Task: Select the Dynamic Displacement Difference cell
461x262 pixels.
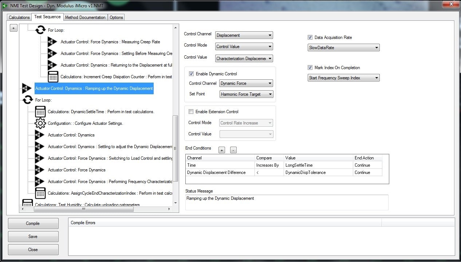Action: click(x=220, y=172)
